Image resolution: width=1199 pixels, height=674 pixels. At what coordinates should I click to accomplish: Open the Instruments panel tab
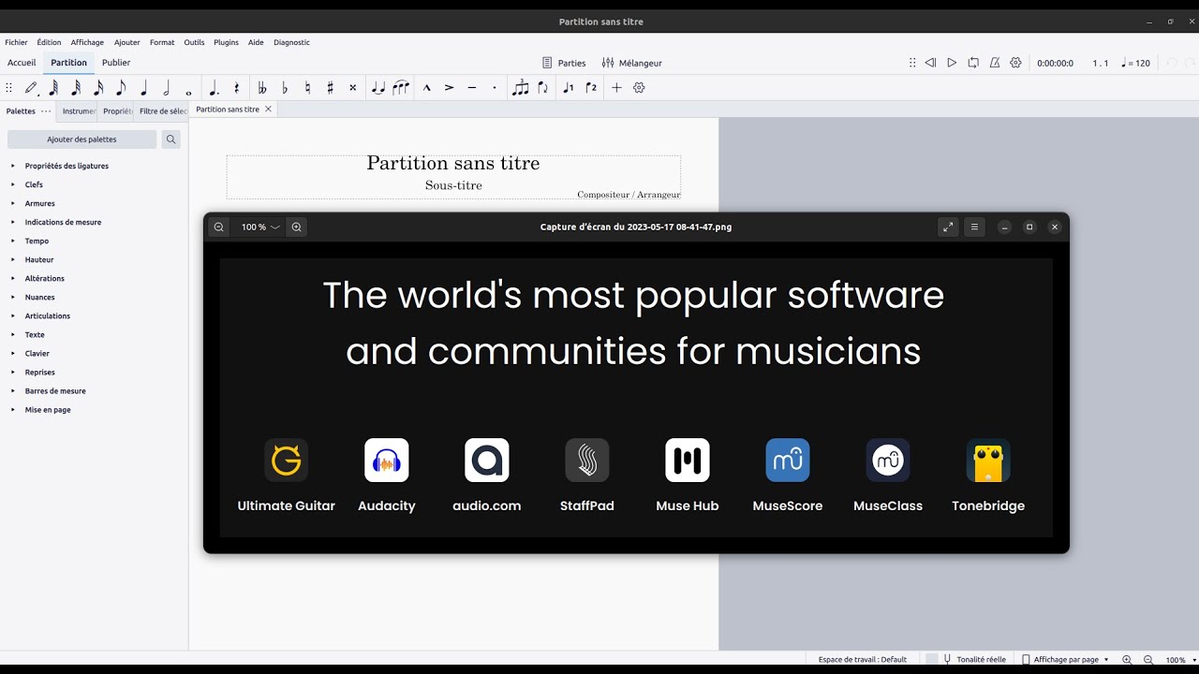(79, 111)
